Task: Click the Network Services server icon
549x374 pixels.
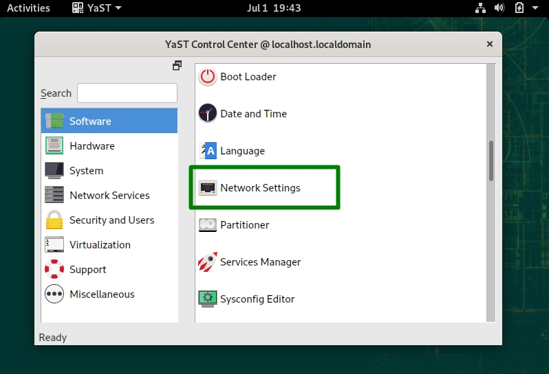Action: [x=54, y=195]
